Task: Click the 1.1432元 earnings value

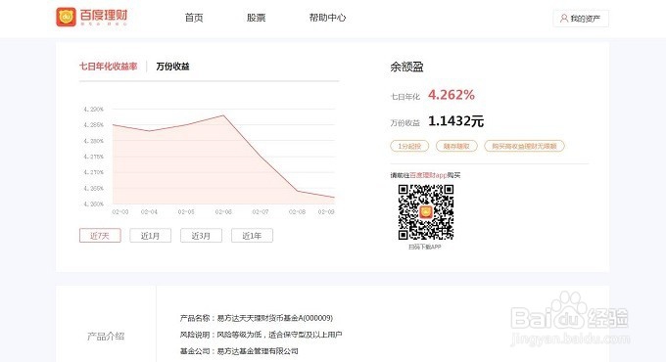Action: coord(455,121)
